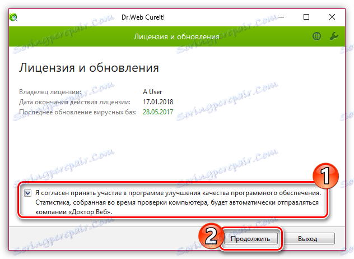
Task: Click the Владелец лицензии label
Action: coord(50,92)
